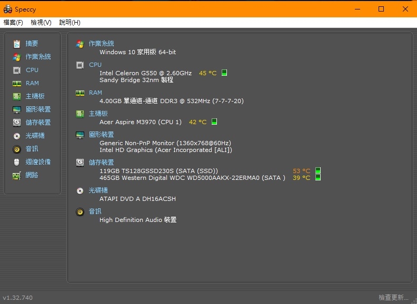417x304 pixels.
Task: Select 作業系統 label in the sidebar
Action: pyautogui.click(x=38, y=57)
